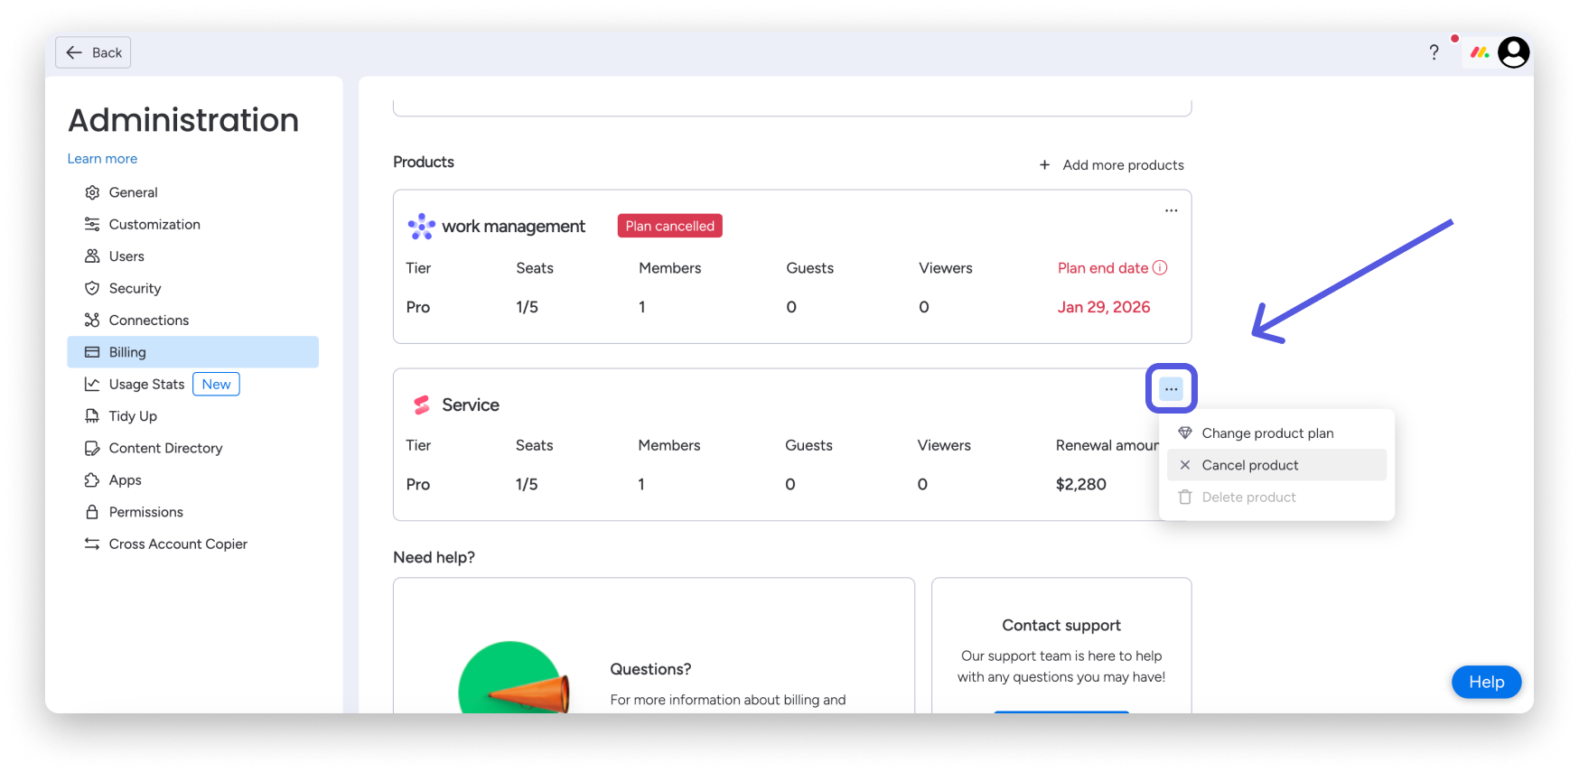Click the Jan 29, 2026 end date

pyautogui.click(x=1104, y=307)
